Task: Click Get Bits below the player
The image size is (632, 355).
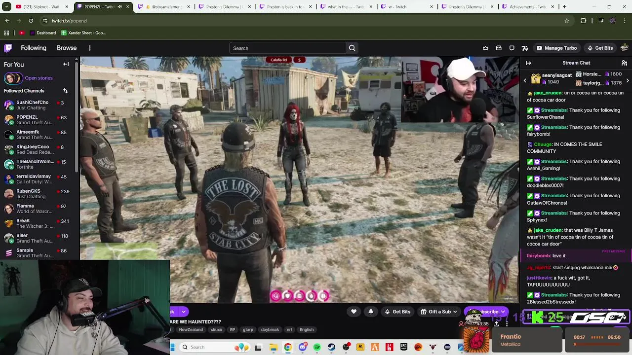Action: pyautogui.click(x=397, y=312)
